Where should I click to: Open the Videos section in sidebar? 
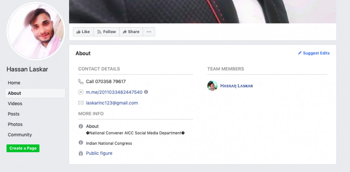tap(15, 104)
